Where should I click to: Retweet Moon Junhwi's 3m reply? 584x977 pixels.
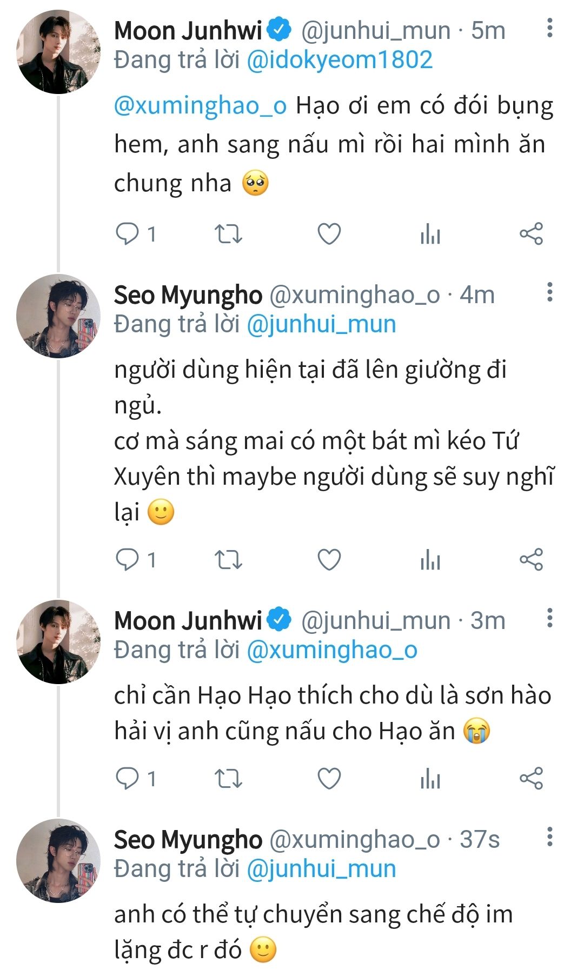(x=228, y=779)
